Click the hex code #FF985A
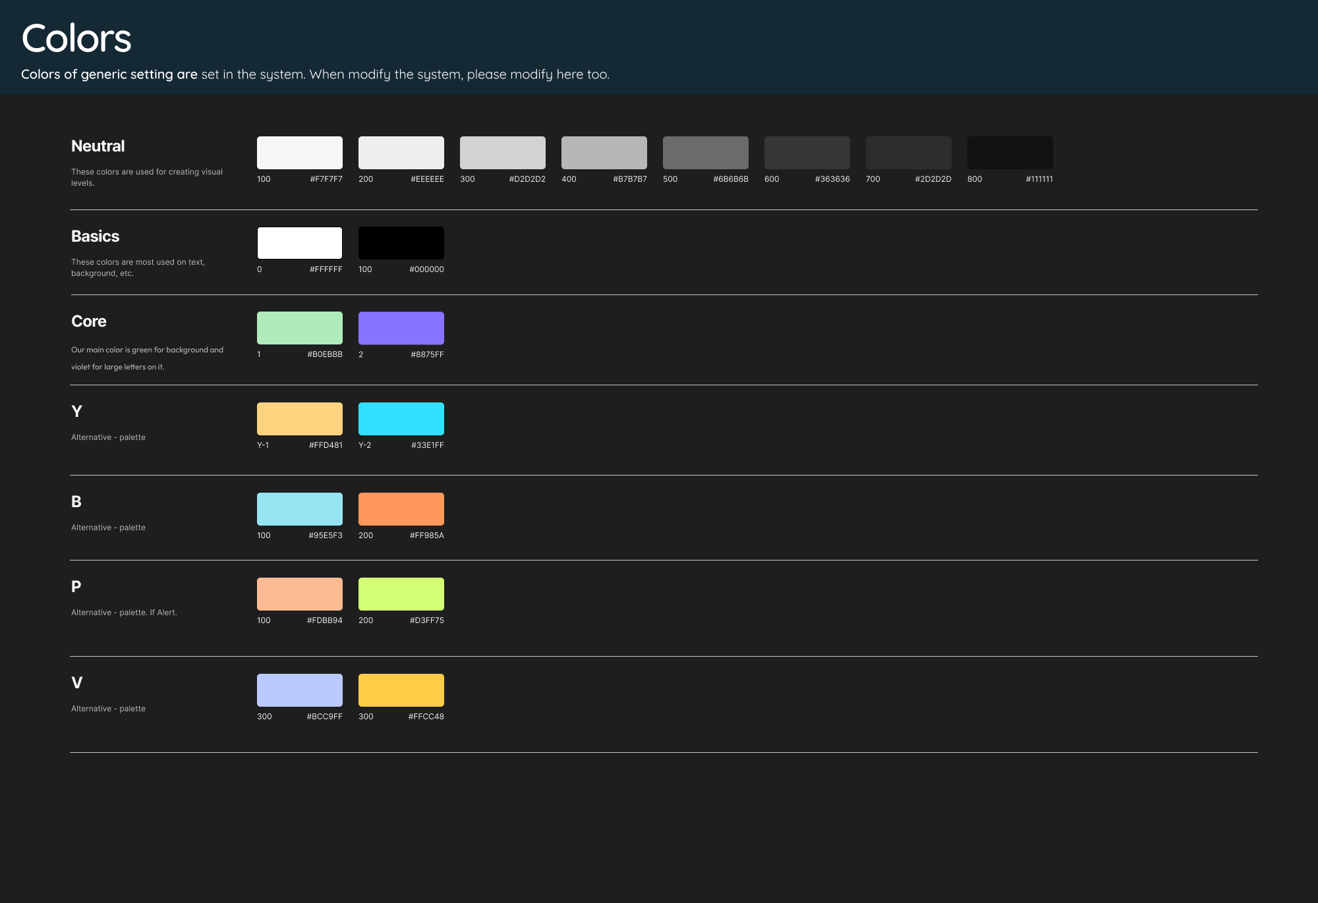1318x903 pixels. click(x=427, y=535)
